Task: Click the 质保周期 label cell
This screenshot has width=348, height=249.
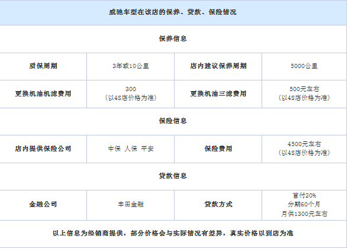Action: tap(43, 66)
